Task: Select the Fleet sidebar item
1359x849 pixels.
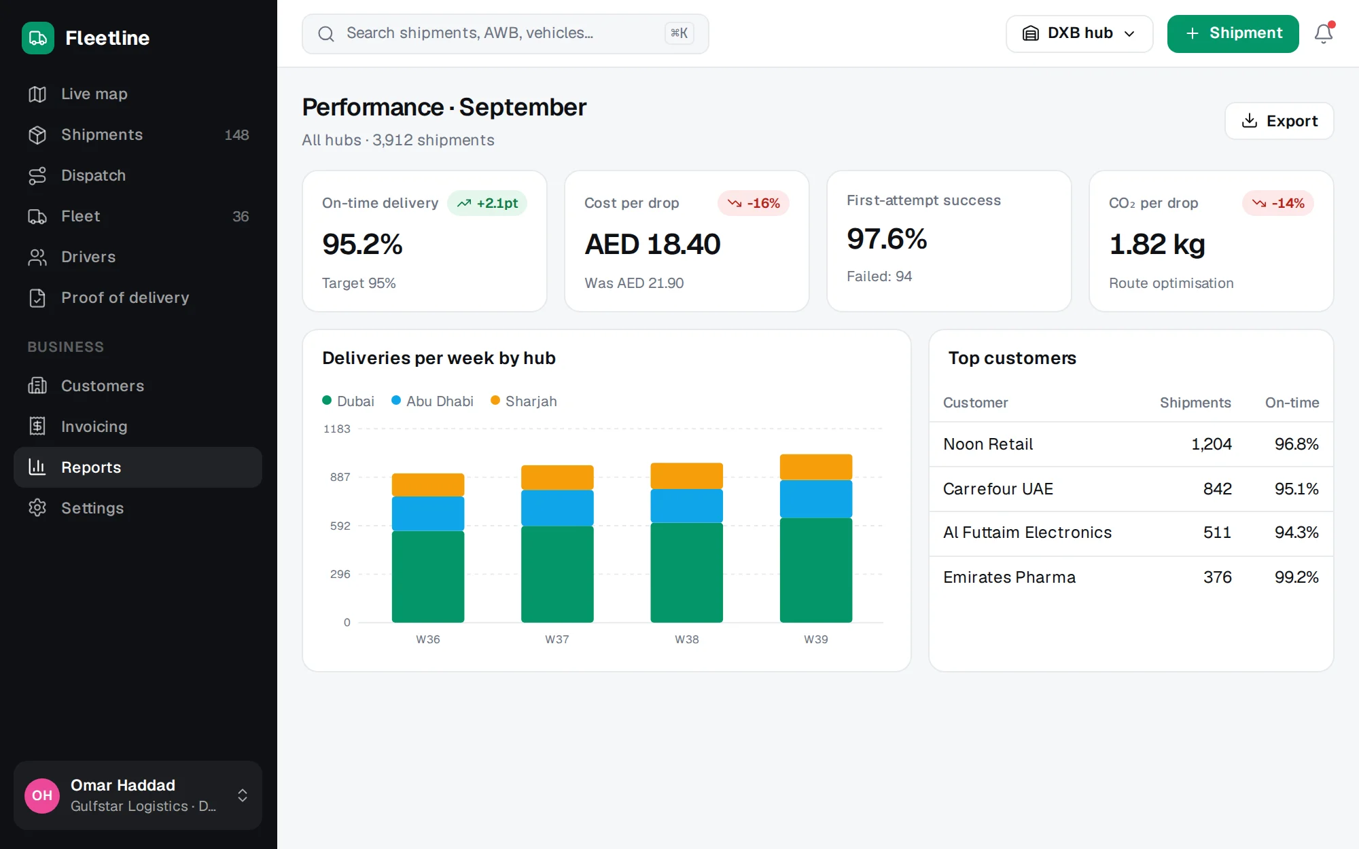Action: (x=138, y=216)
